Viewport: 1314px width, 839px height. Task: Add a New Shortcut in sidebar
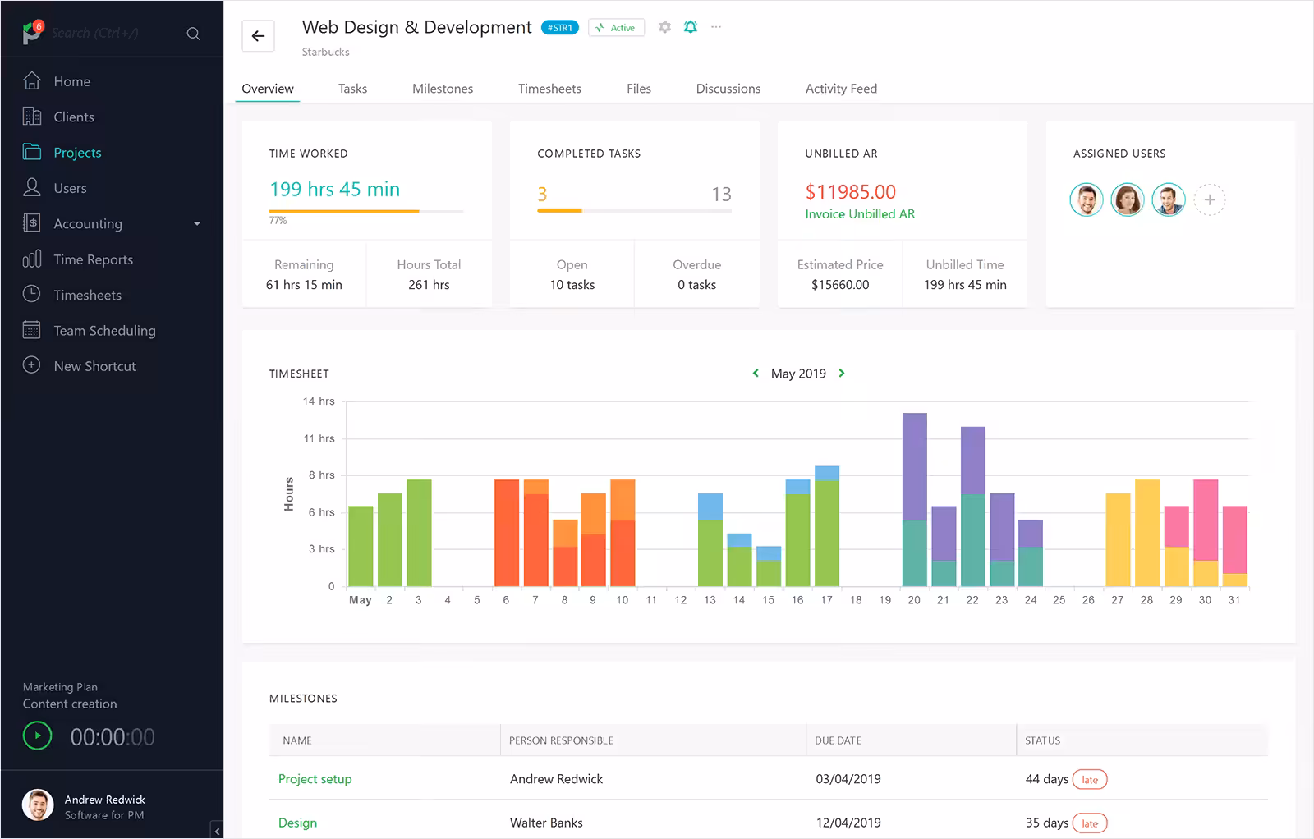(x=94, y=366)
